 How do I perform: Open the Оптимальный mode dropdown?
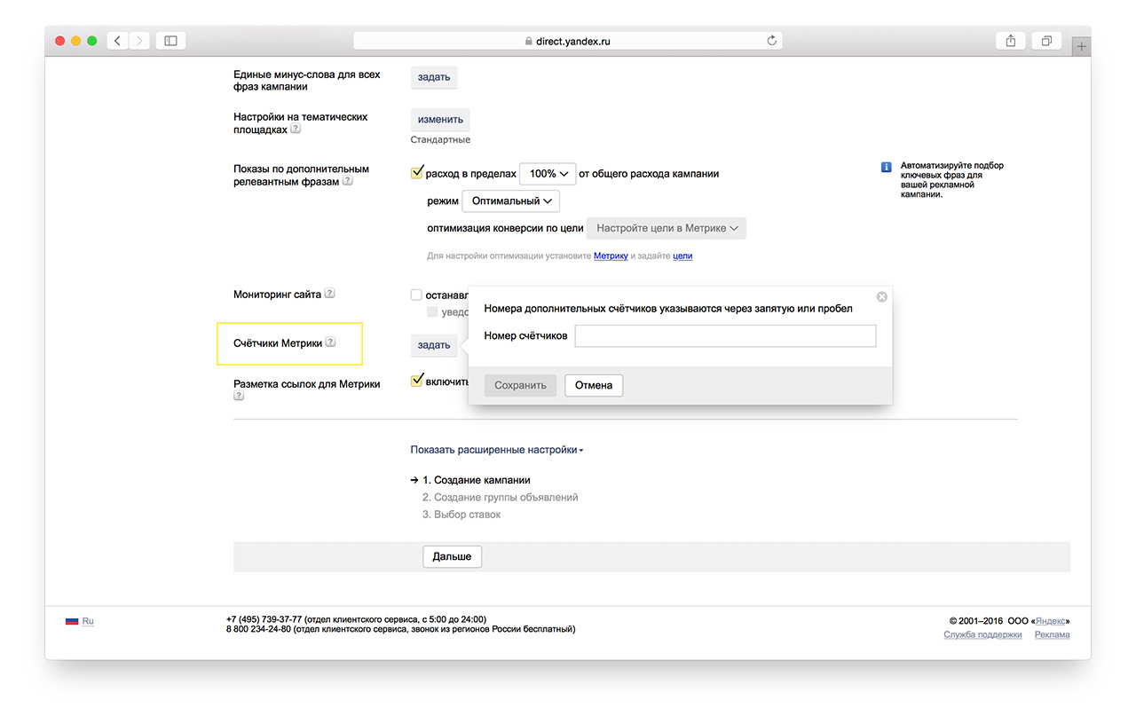click(x=511, y=201)
